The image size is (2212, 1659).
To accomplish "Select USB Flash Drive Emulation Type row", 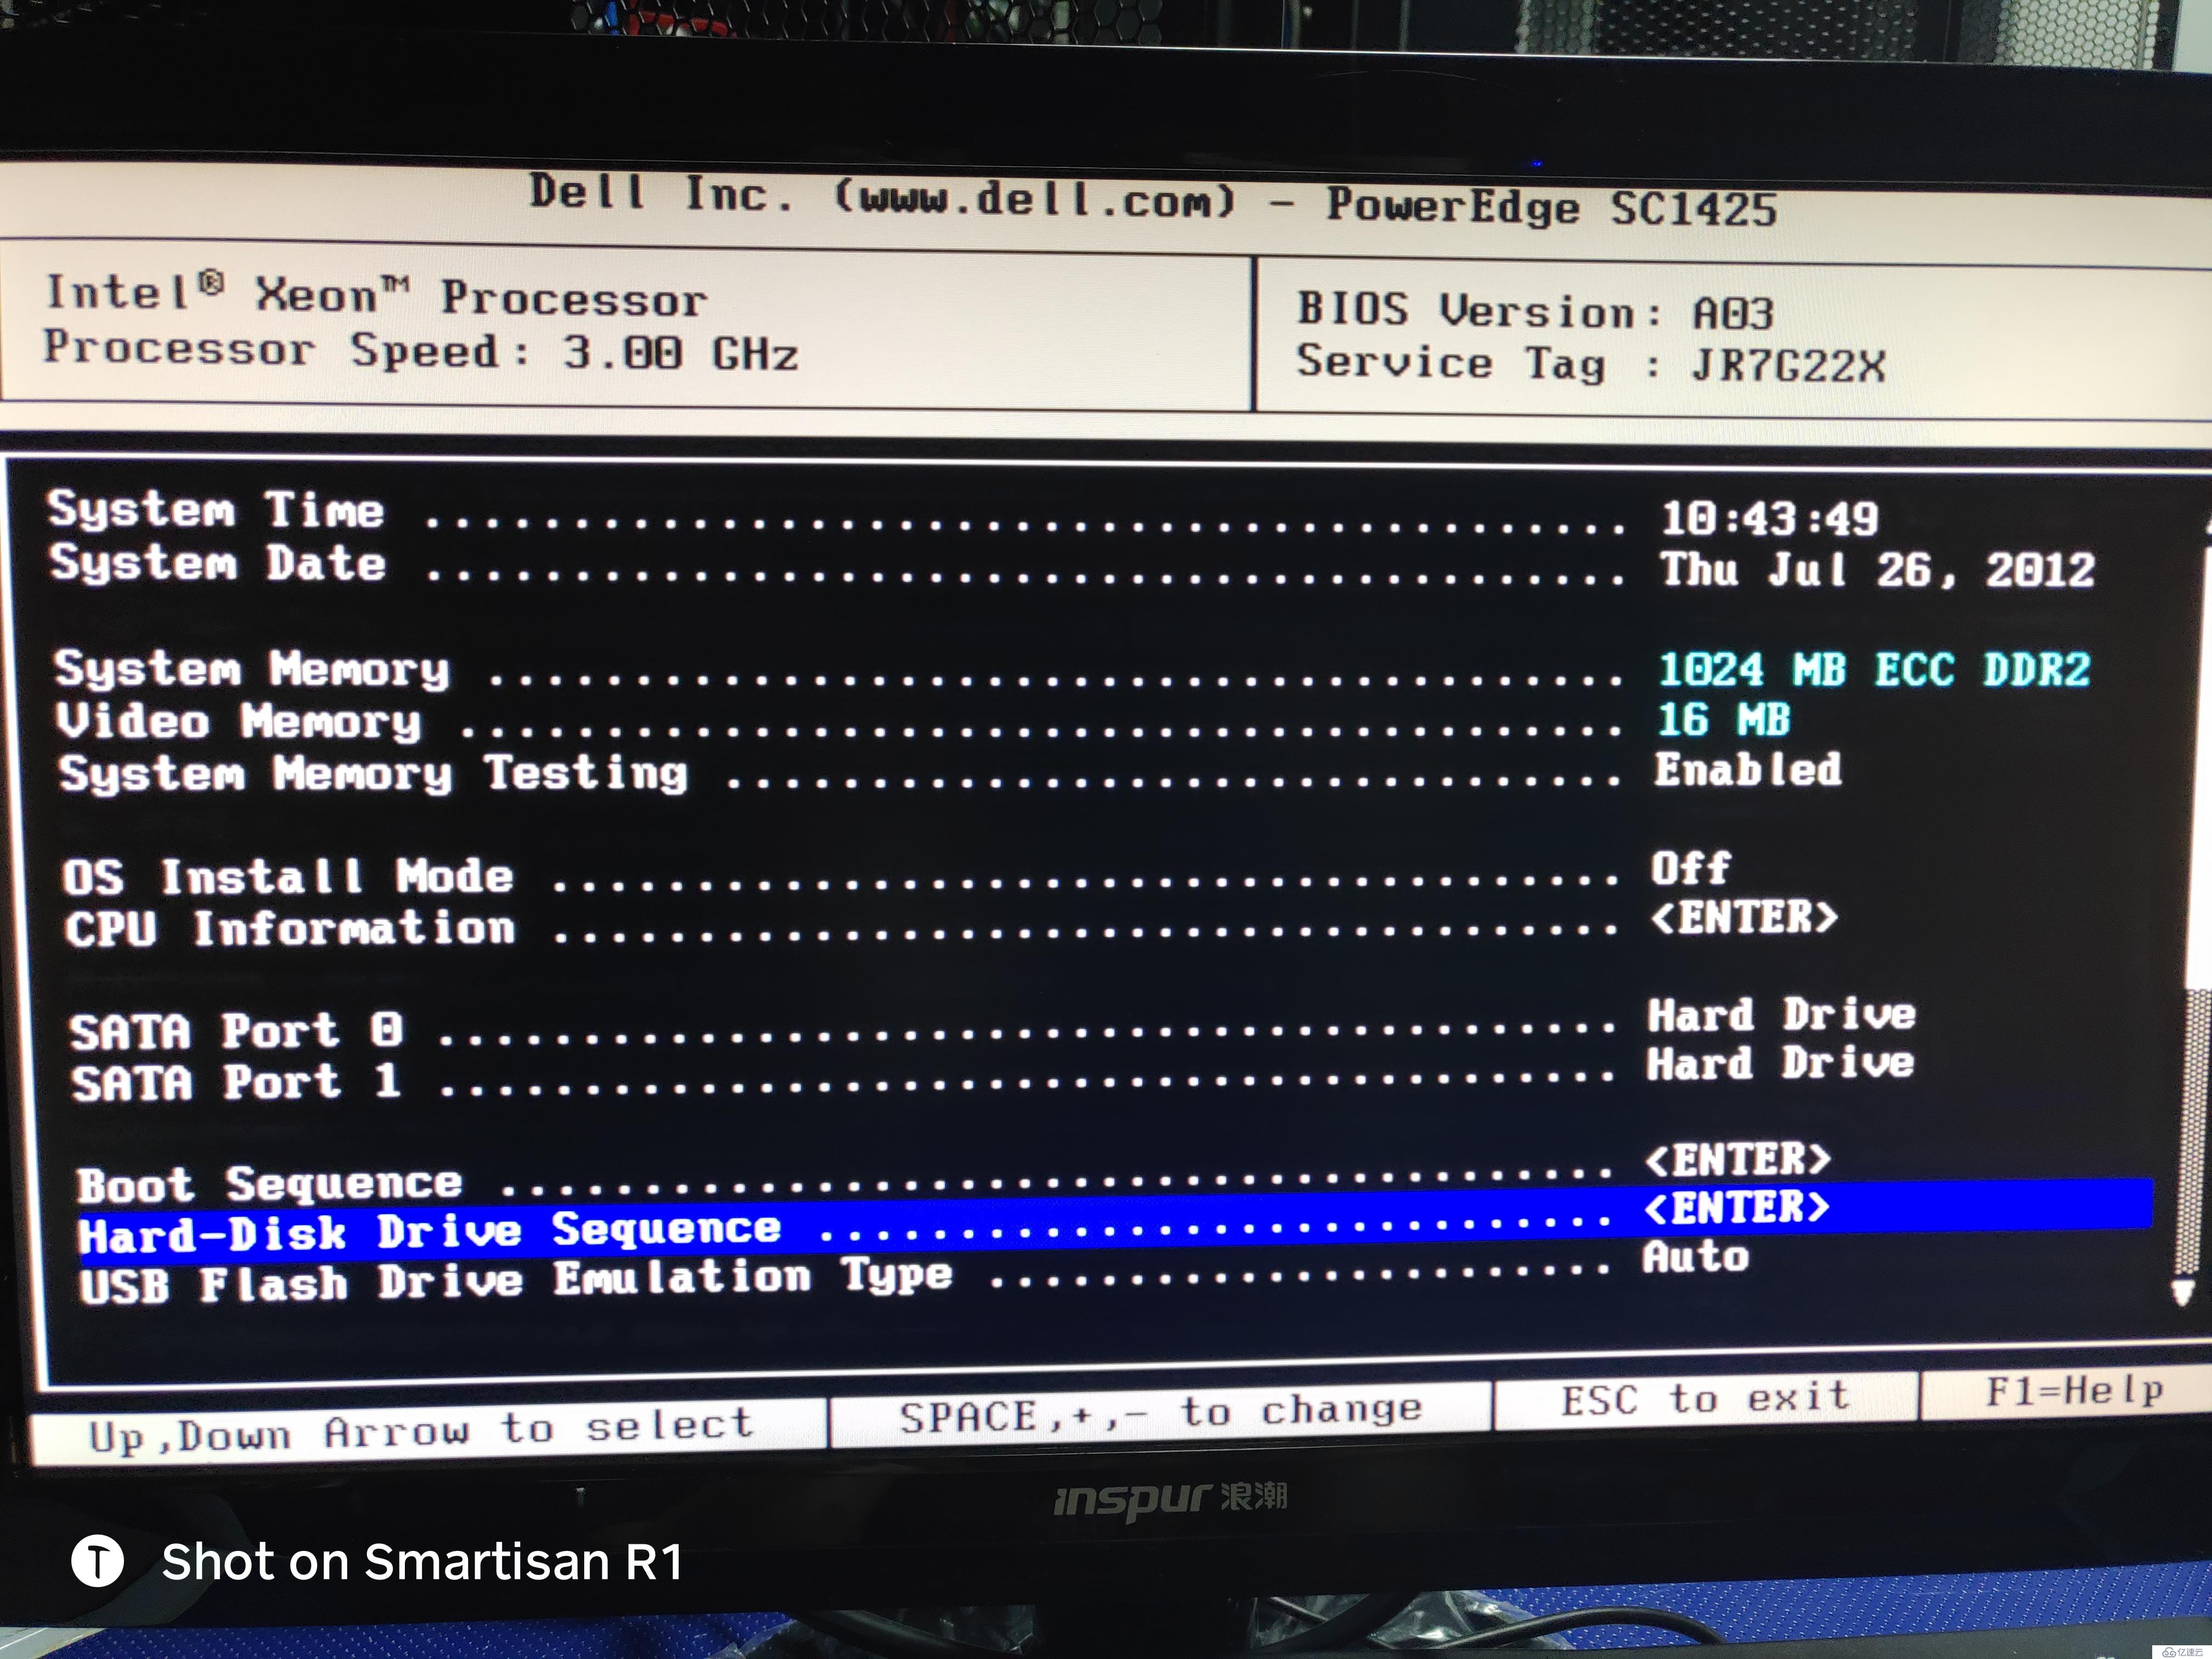I will (x=915, y=1272).
